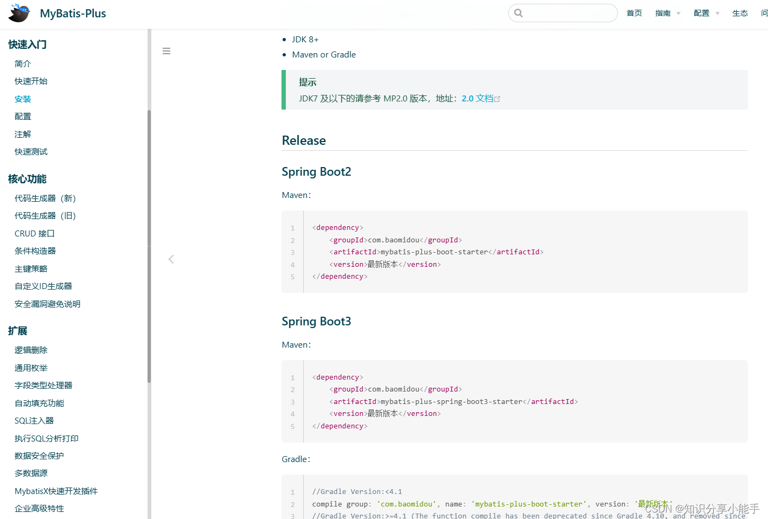Focus the search input box

pos(563,13)
